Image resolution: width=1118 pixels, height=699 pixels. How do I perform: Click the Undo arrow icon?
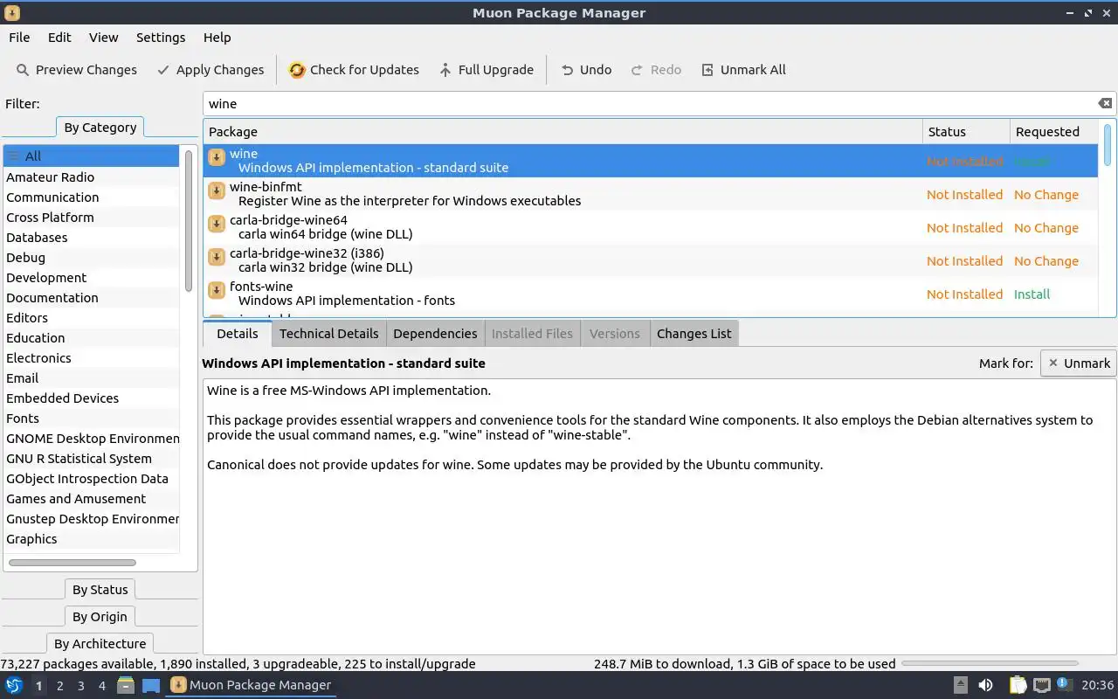[568, 70]
